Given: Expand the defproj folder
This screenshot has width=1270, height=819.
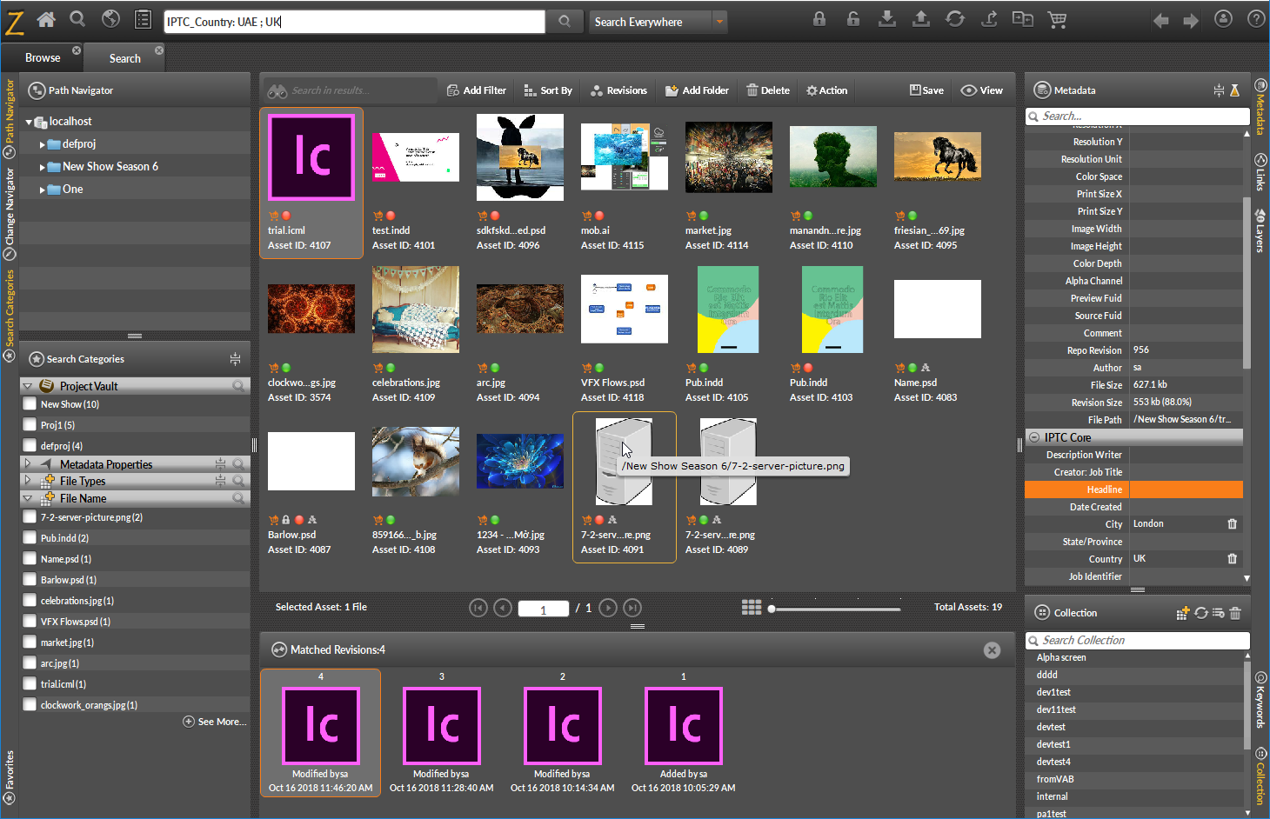Looking at the screenshot, I should [42, 144].
